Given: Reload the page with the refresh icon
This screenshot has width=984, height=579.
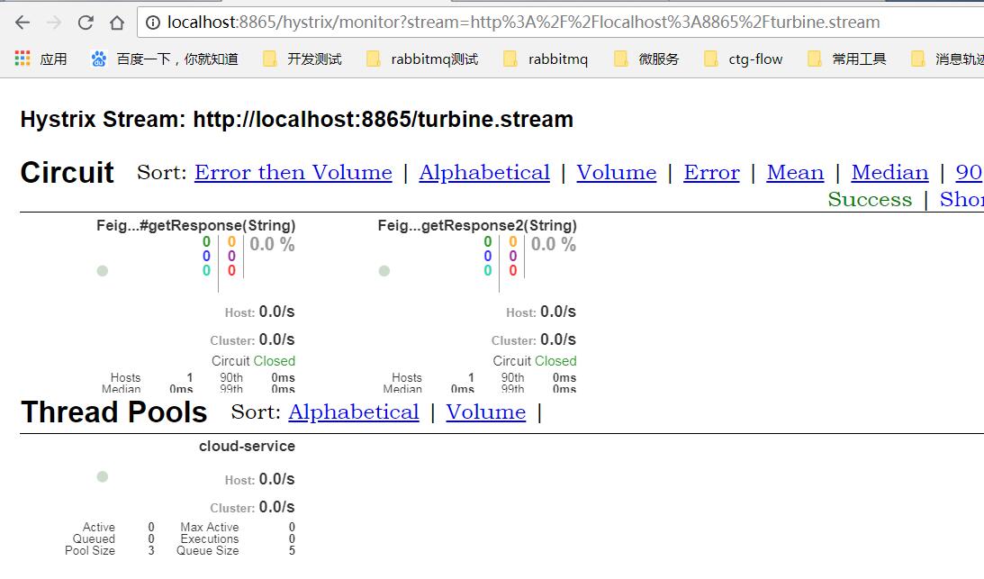Looking at the screenshot, I should click(86, 23).
